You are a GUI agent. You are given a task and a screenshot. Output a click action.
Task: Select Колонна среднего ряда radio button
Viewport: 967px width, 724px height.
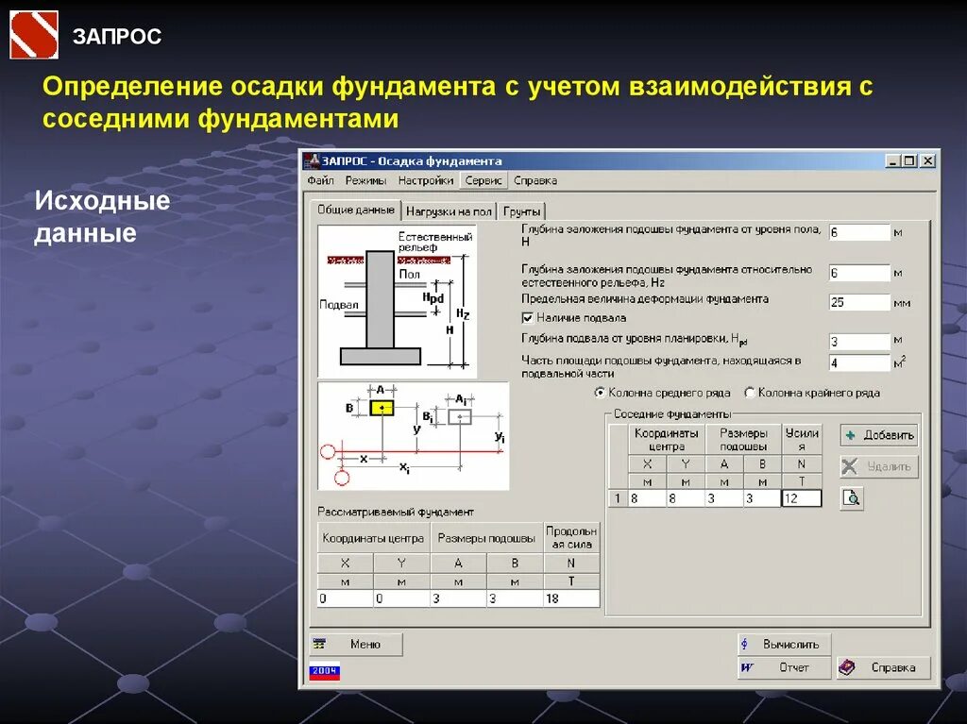click(600, 393)
